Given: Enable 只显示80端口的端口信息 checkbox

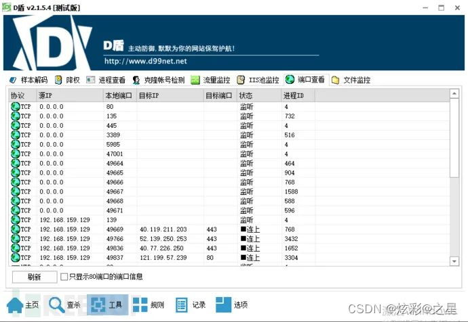Looking at the screenshot, I should click(x=64, y=277).
